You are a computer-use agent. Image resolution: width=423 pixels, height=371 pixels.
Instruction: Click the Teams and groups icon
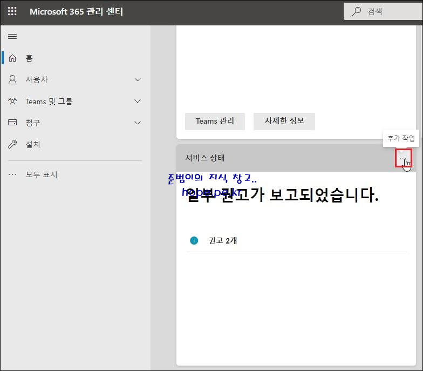[12, 102]
